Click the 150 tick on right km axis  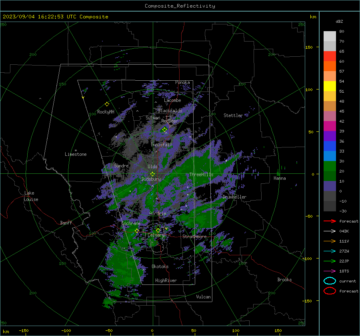309,47
